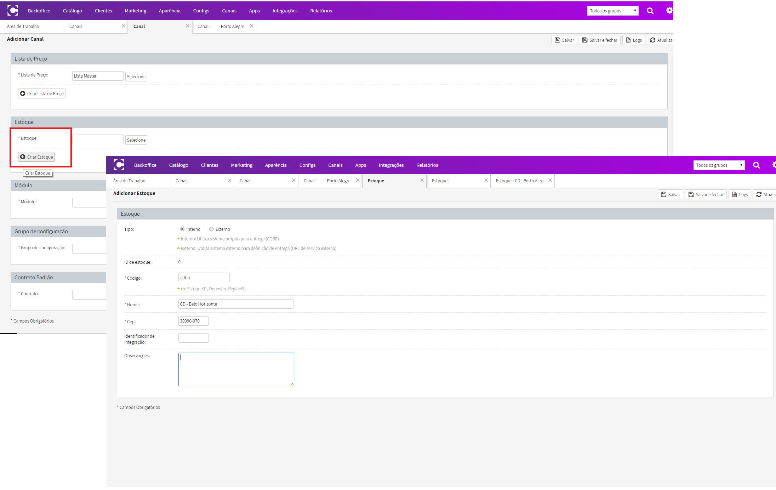776x490 pixels.
Task: Close the active Canal tab in back window
Action: pos(188,26)
